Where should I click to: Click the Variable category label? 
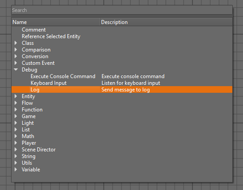31,170
